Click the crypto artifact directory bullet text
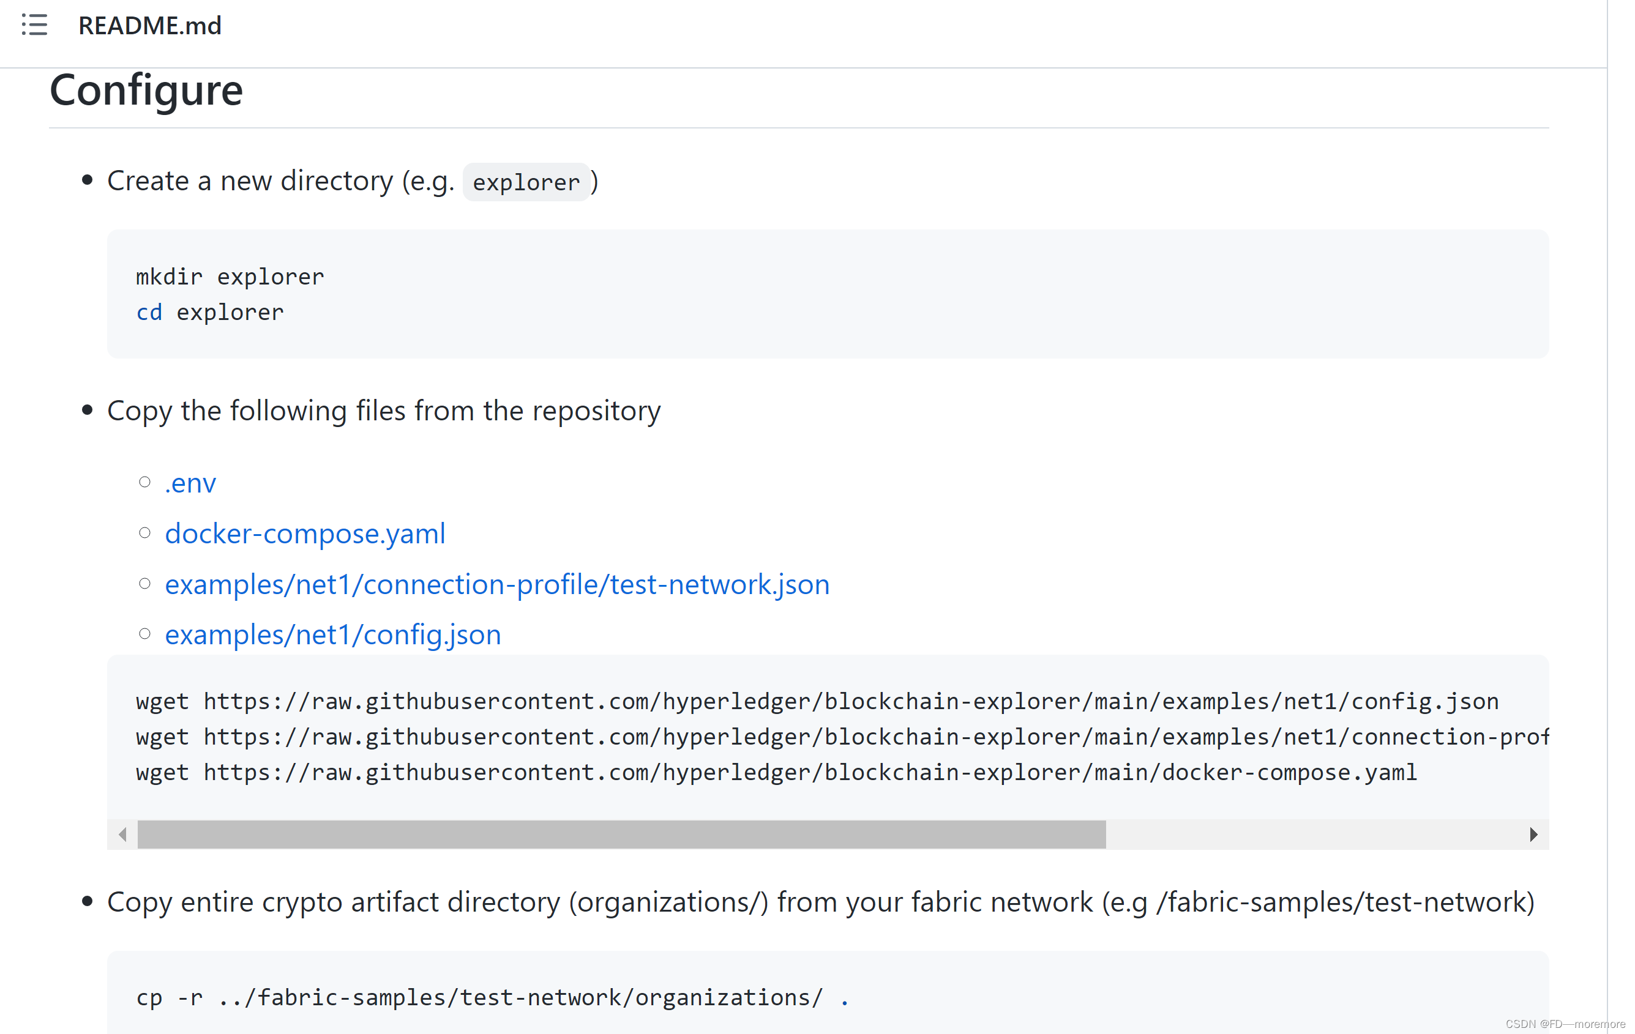The image size is (1635, 1034). [x=820, y=902]
